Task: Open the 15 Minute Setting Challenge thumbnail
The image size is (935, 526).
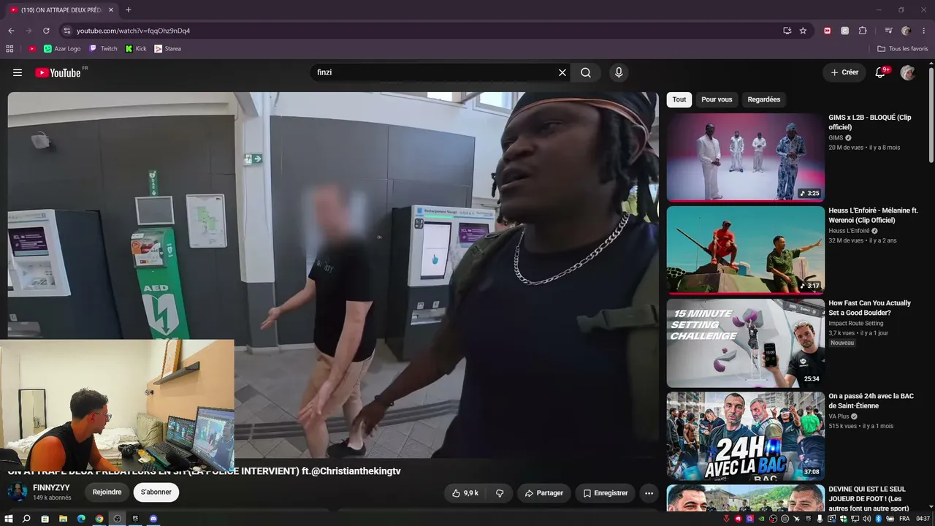Action: (746, 343)
